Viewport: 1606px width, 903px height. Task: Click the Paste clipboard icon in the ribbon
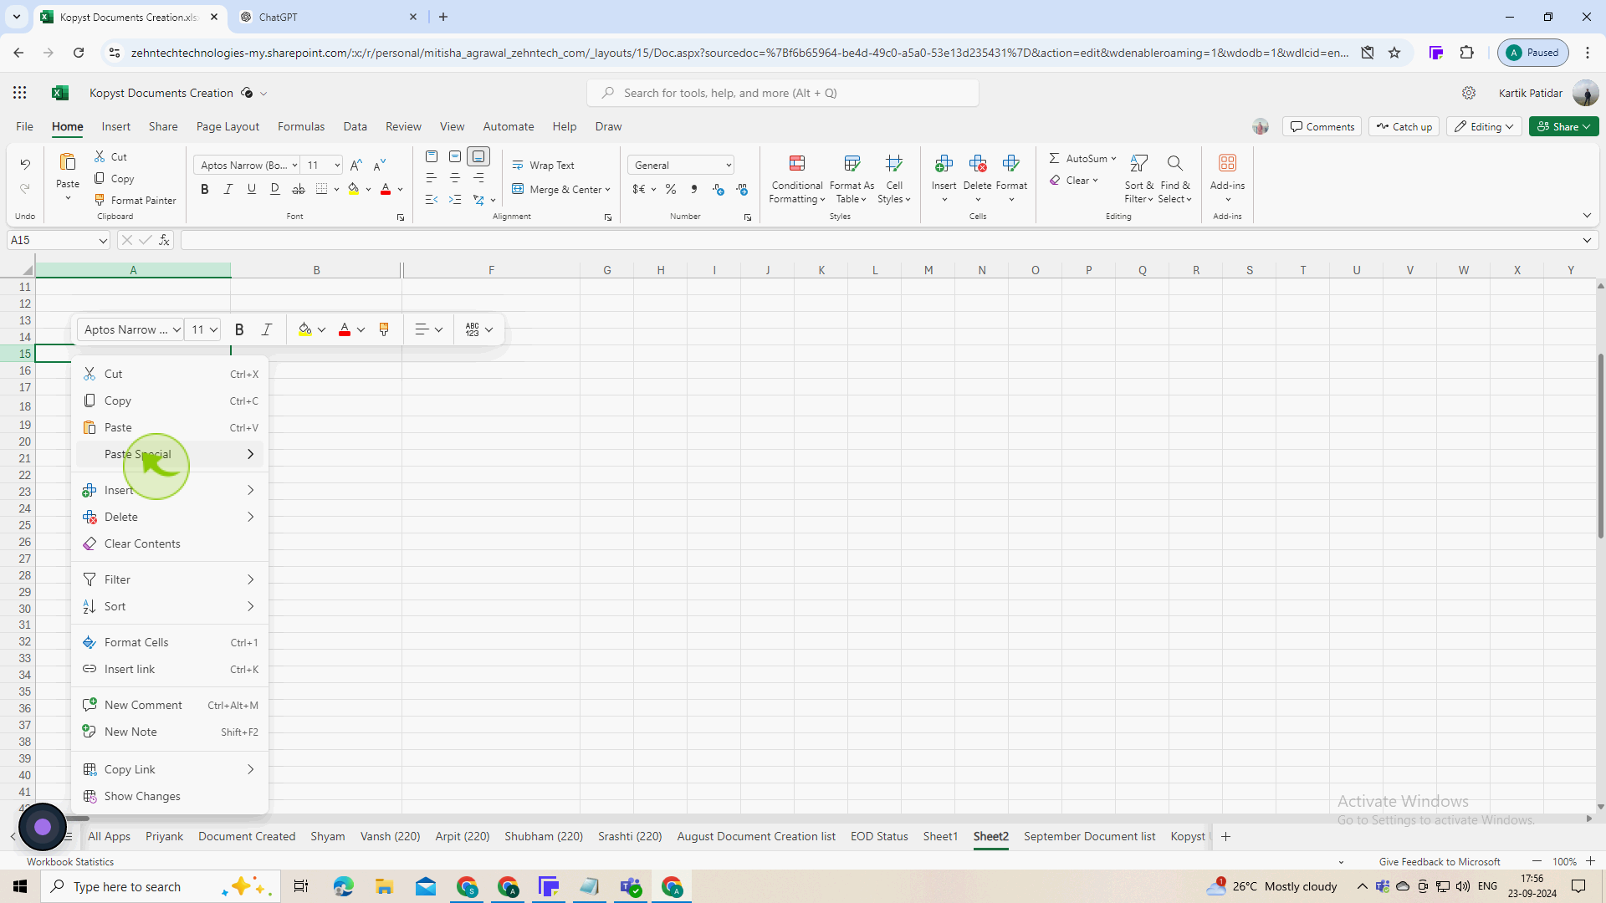(68, 162)
